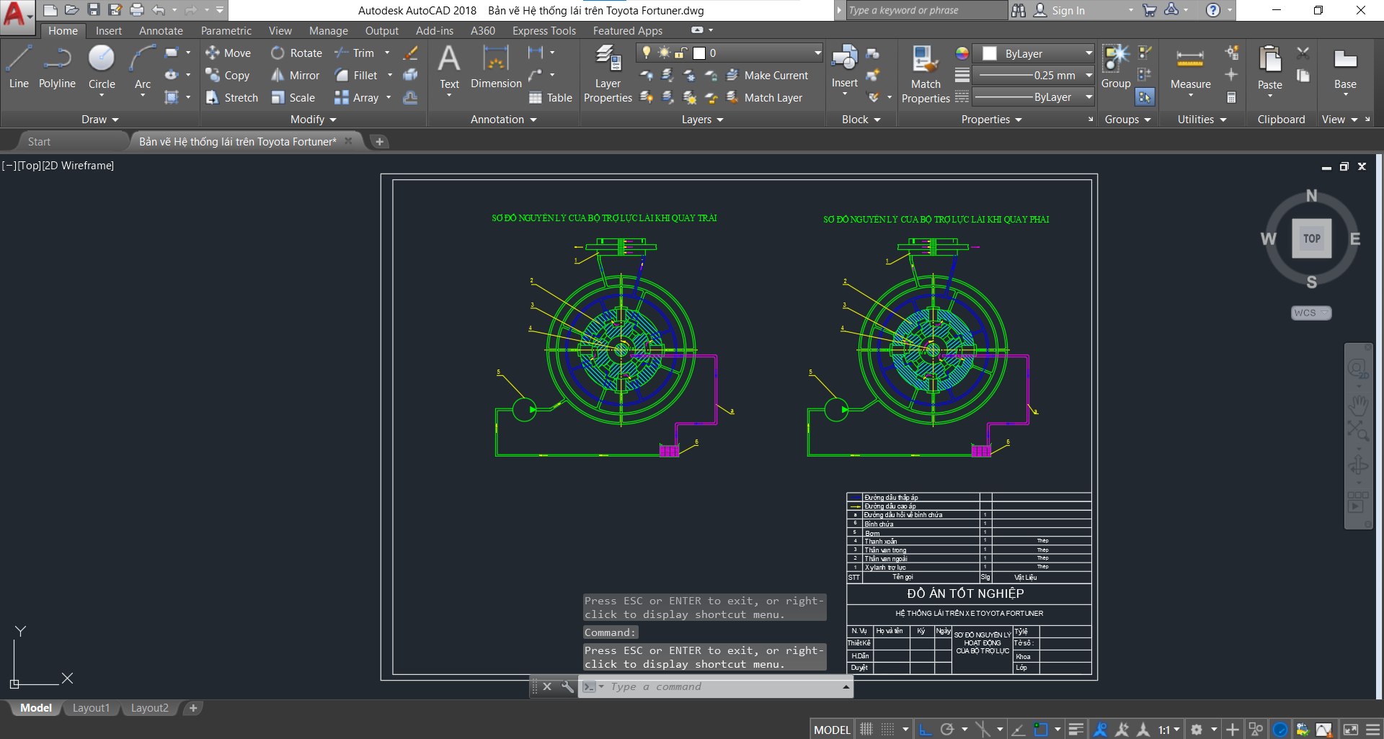The height and width of the screenshot is (739, 1384).
Task: Activate the Rotate tool
Action: [x=296, y=53]
